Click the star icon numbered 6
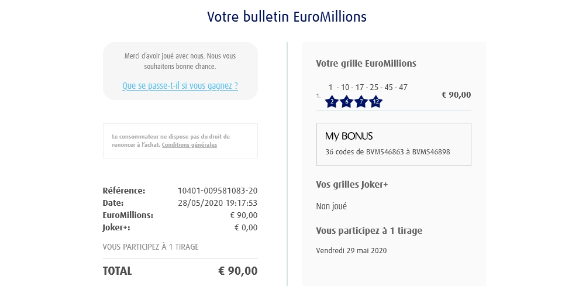572x297 pixels. tap(346, 102)
